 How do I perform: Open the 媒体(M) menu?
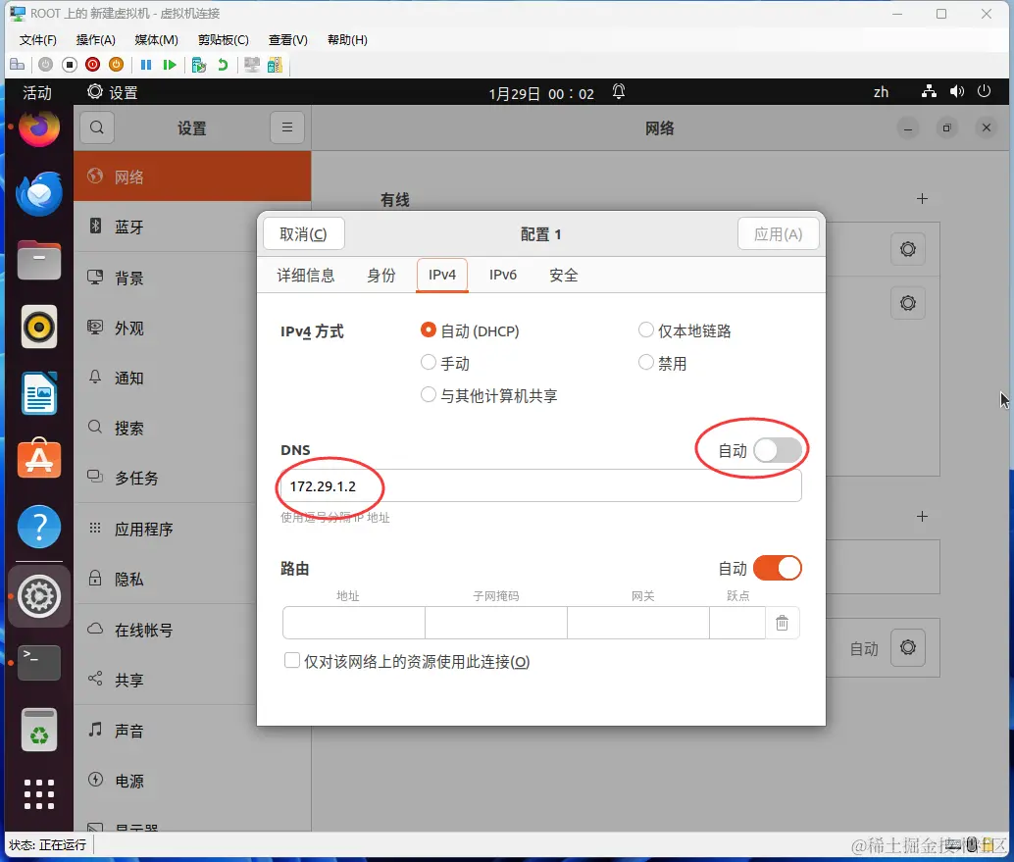point(154,40)
